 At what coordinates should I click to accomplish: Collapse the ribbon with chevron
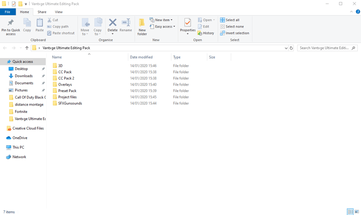point(351,12)
